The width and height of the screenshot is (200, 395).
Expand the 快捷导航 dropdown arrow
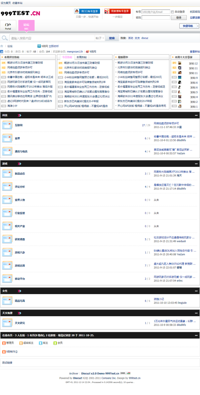pyautogui.click(x=198, y=26)
